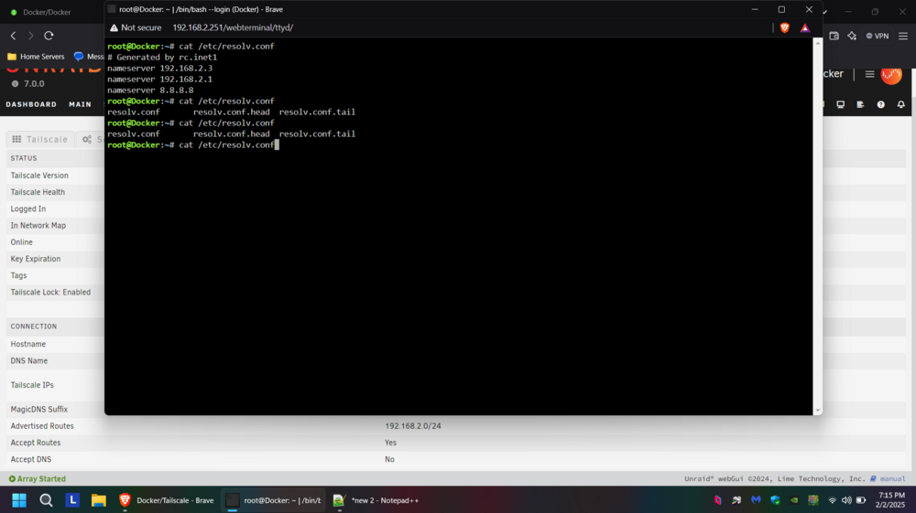Open volume speaker tray icon
The image size is (916, 513).
tap(846, 500)
